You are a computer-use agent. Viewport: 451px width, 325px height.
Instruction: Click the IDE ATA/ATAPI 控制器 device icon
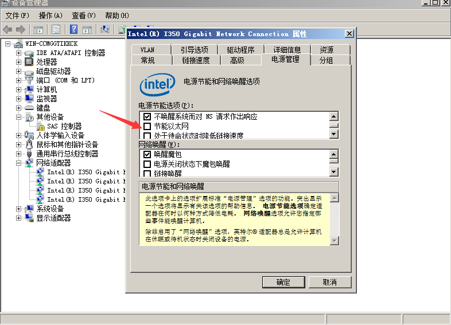point(29,53)
